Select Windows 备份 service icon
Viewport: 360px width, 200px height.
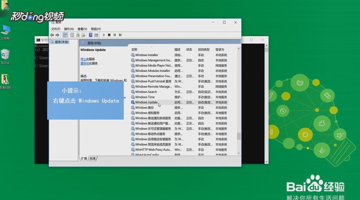coord(133,108)
